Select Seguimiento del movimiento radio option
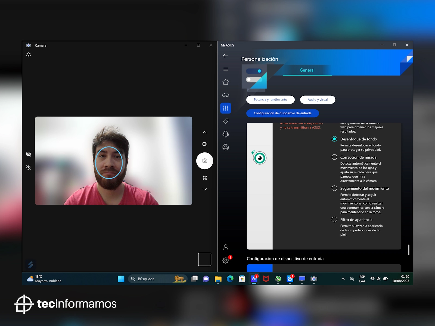The height and width of the screenshot is (326, 435). pyautogui.click(x=334, y=188)
